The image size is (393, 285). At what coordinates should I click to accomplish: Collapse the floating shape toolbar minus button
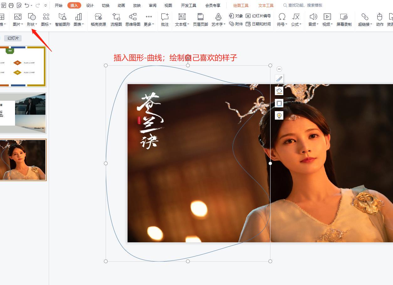279,69
